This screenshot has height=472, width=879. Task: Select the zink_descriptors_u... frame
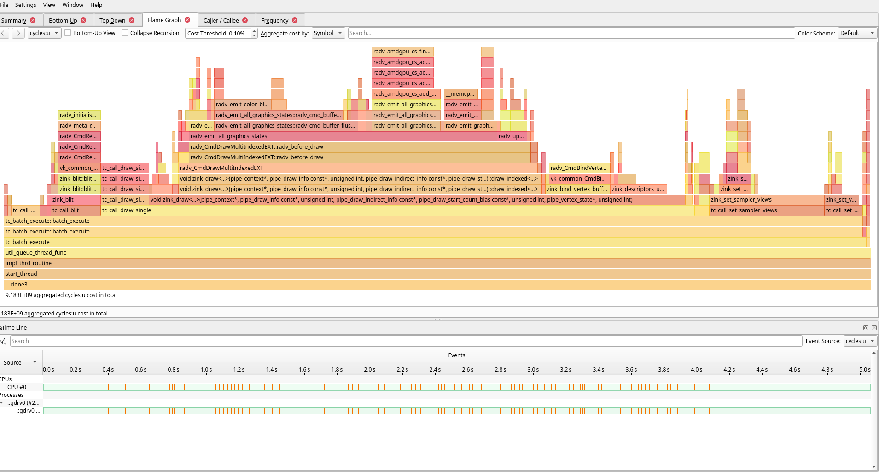[639, 189]
